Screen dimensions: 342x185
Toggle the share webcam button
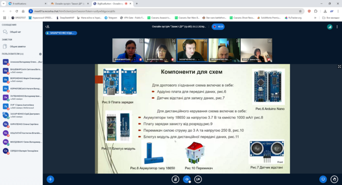coord(198,179)
